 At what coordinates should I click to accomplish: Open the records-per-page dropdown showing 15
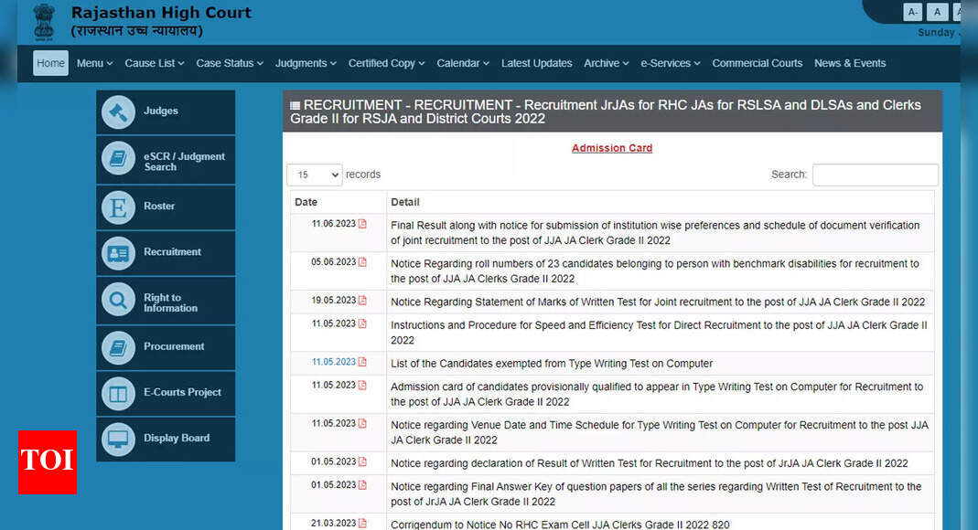click(314, 174)
